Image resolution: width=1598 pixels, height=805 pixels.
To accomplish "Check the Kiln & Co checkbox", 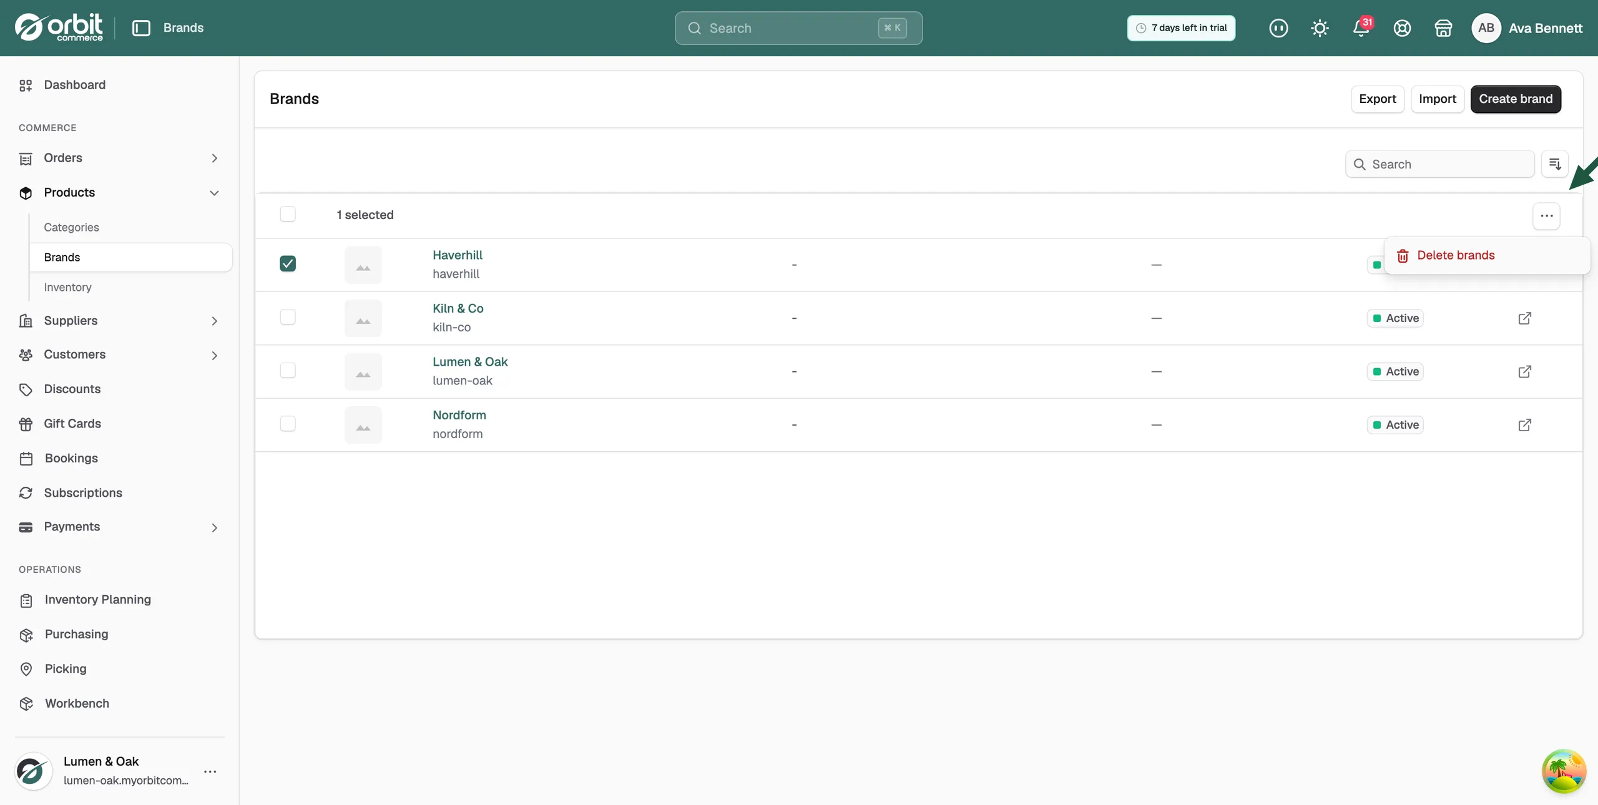I will click(x=288, y=317).
